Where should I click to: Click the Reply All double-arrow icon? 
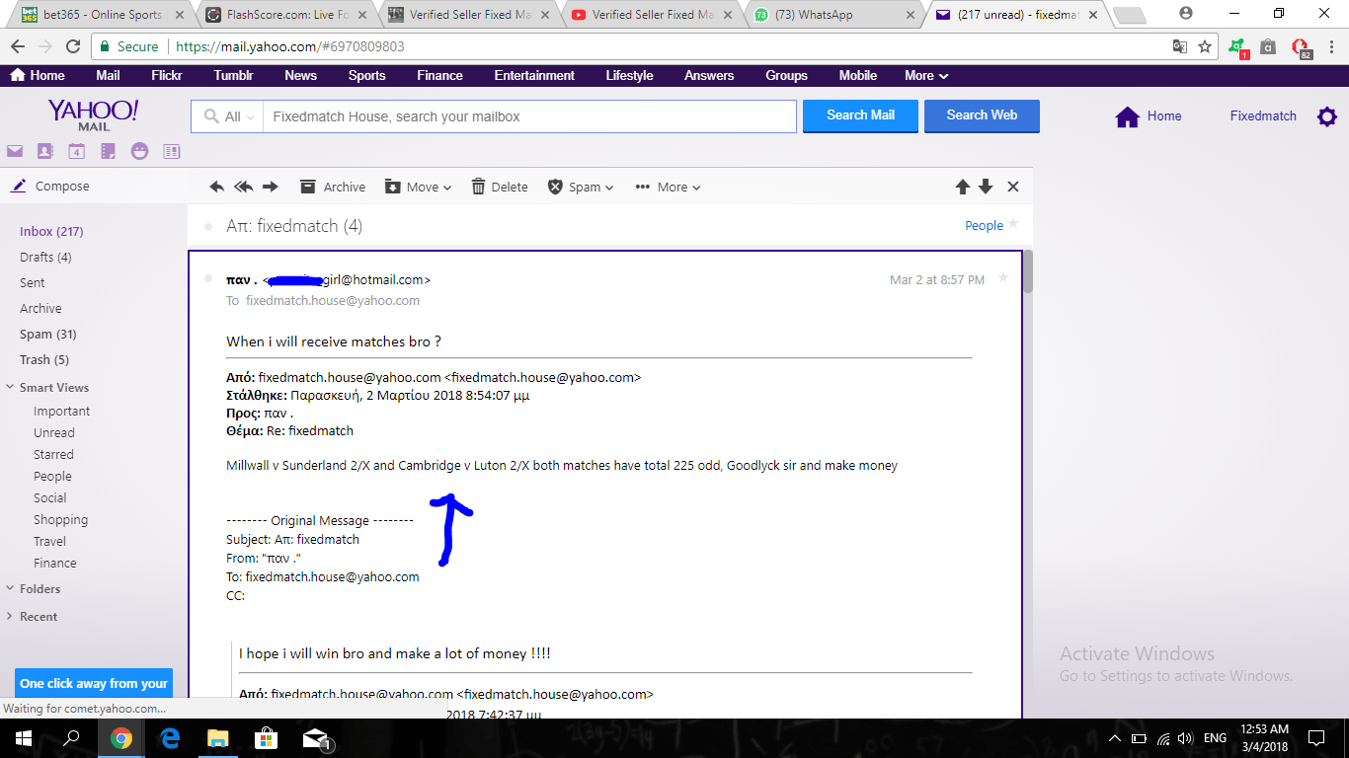[243, 187]
